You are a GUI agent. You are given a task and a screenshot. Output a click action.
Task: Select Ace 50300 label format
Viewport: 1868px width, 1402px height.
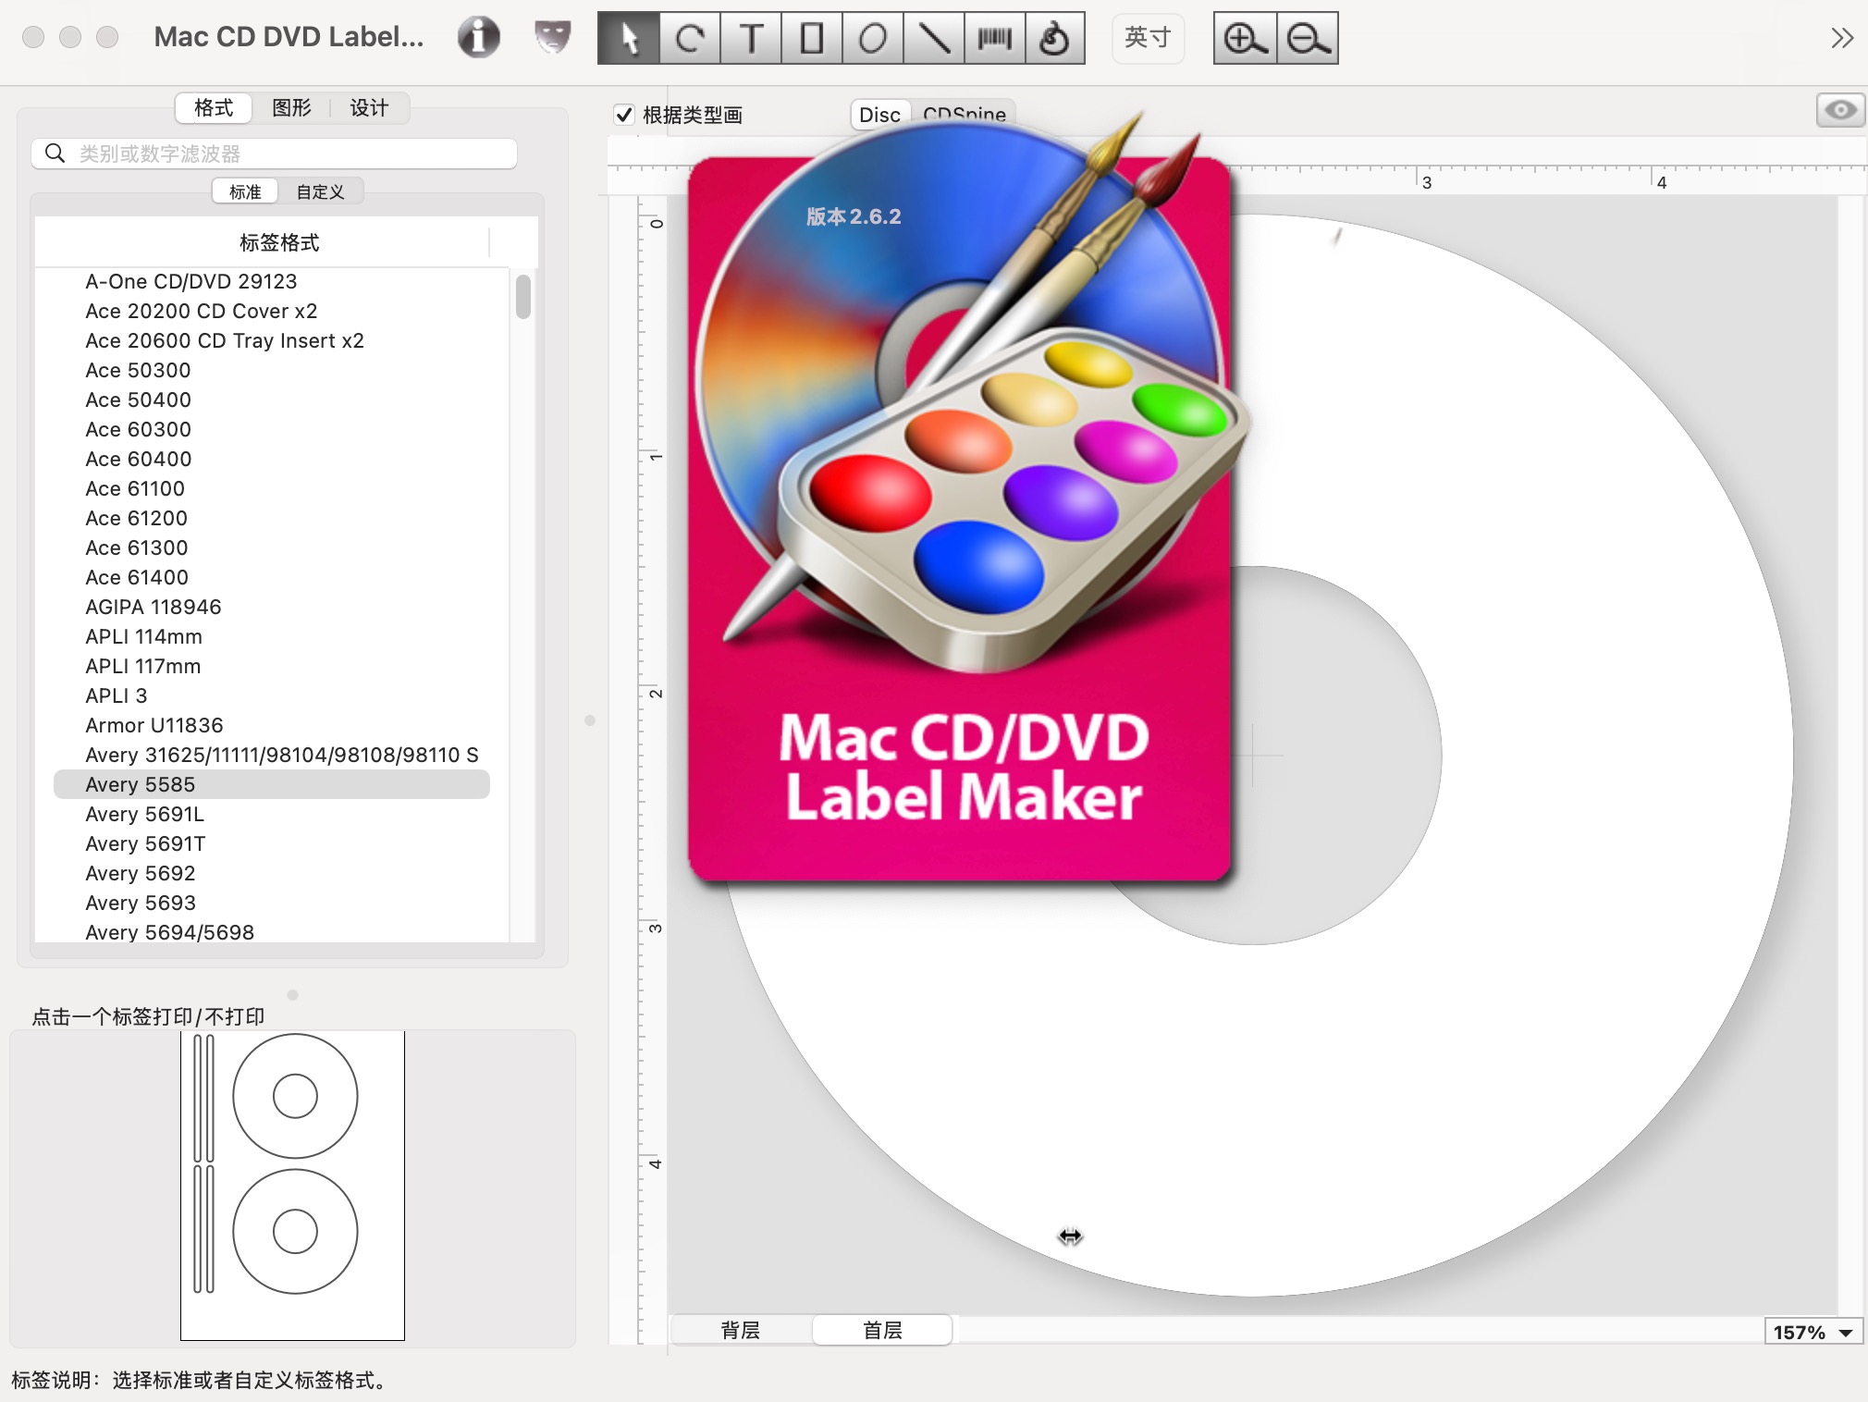pos(272,370)
